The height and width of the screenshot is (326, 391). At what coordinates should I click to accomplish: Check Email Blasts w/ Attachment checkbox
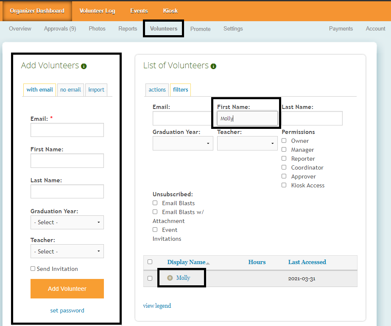[155, 212]
